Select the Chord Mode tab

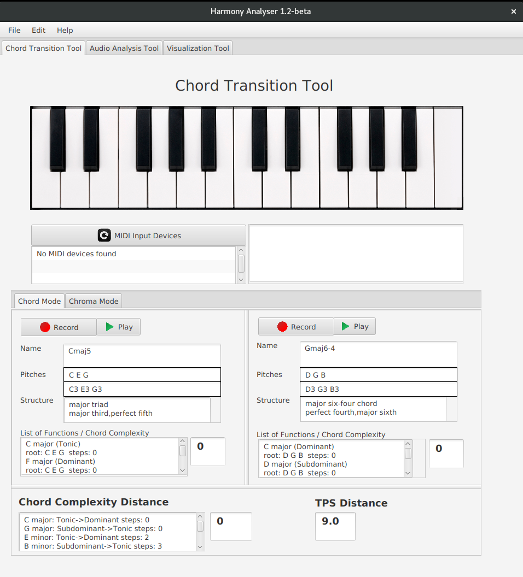pos(39,301)
